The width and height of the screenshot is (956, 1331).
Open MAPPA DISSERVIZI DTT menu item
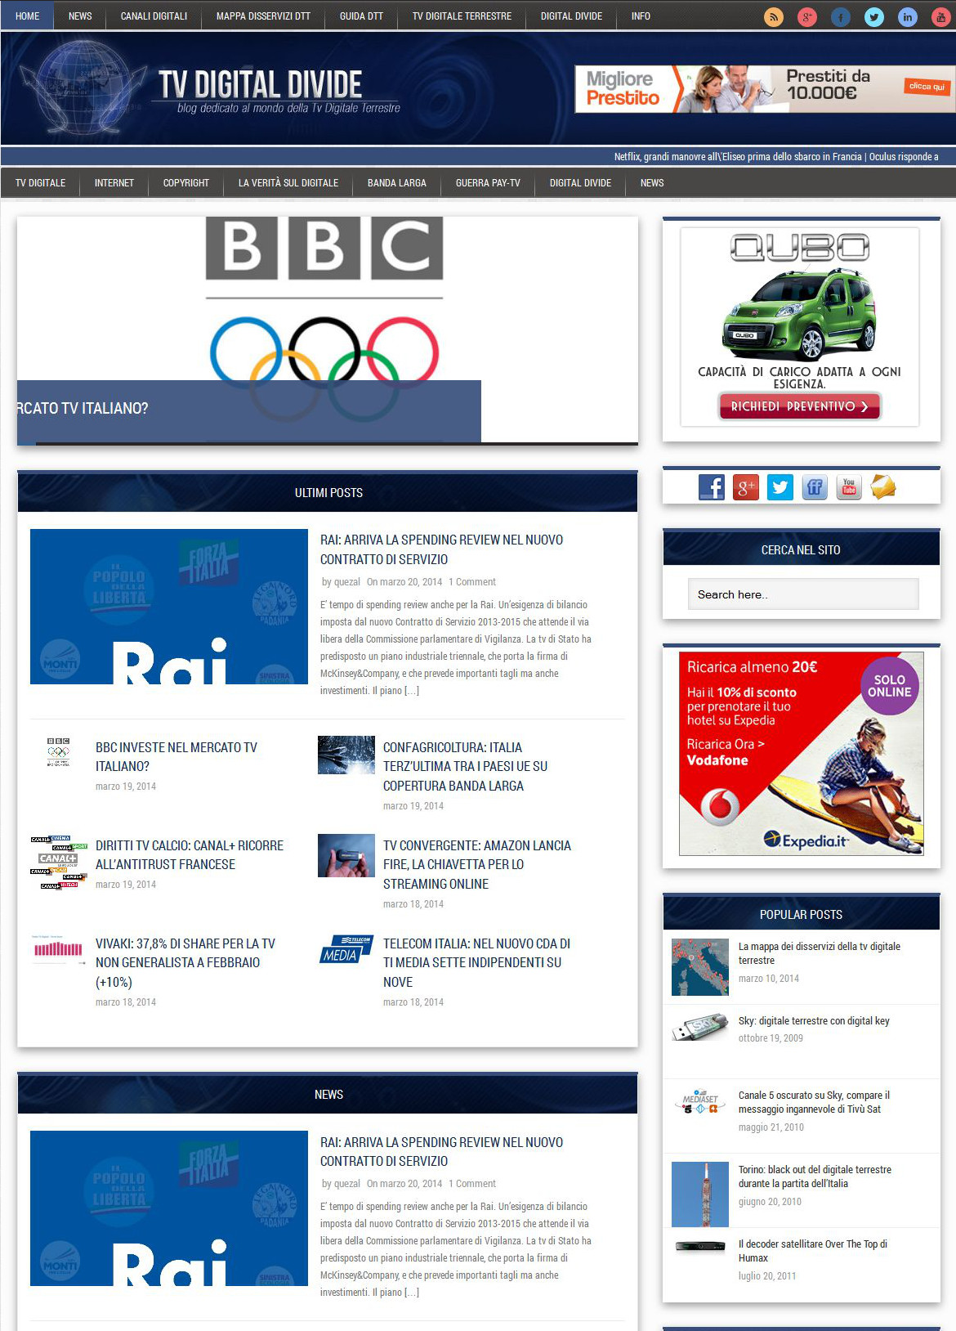[x=263, y=16]
